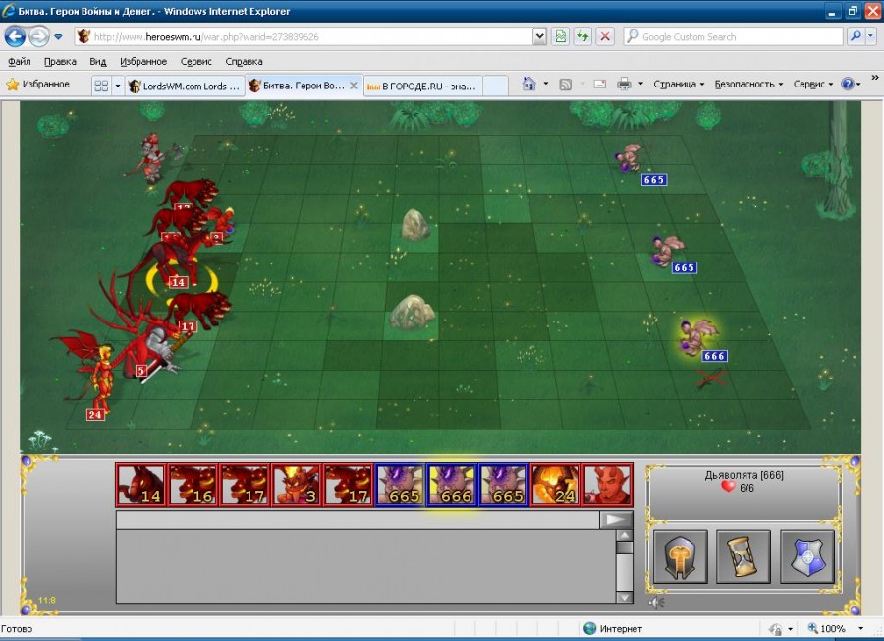Open the search provider dropdown arrow
The height and width of the screenshot is (641, 884).
click(870, 37)
